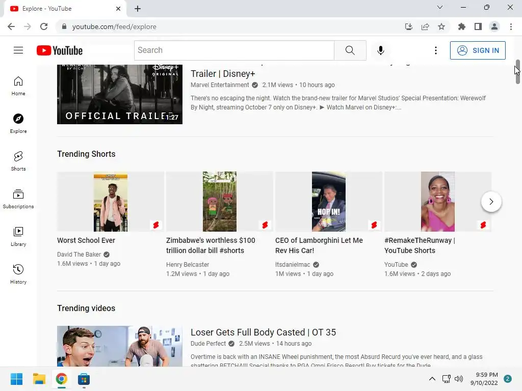Open Library in the sidebar
This screenshot has height=391, width=522.
[18, 236]
